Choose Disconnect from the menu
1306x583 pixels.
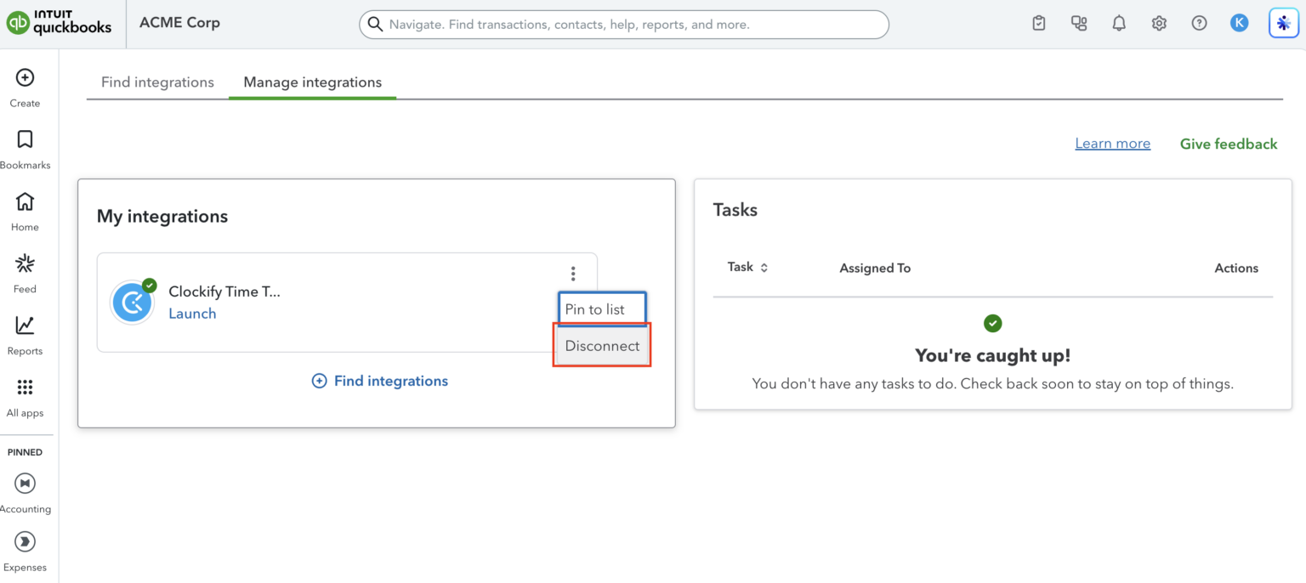[602, 346]
